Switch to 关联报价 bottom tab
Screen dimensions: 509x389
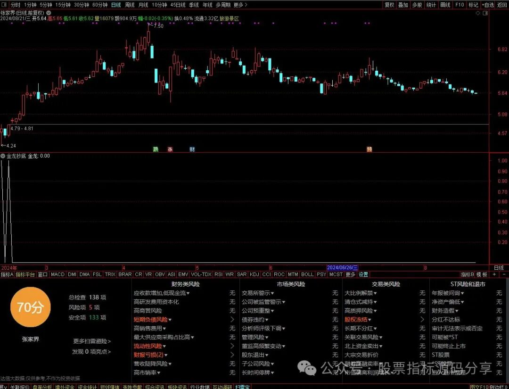(19, 387)
